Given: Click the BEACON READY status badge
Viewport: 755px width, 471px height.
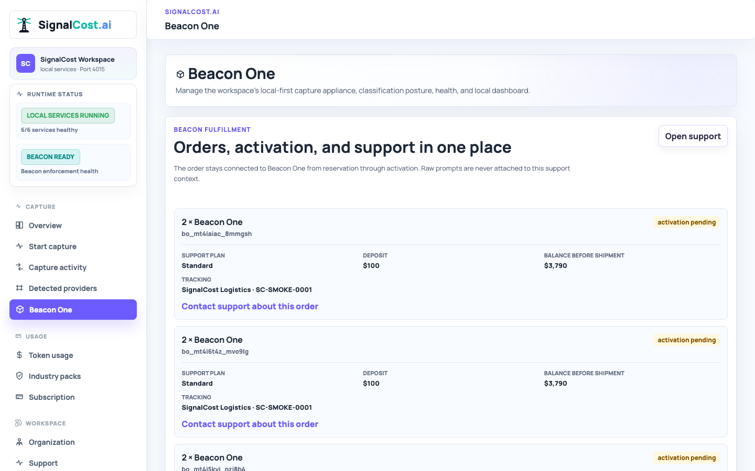Looking at the screenshot, I should 50,156.
